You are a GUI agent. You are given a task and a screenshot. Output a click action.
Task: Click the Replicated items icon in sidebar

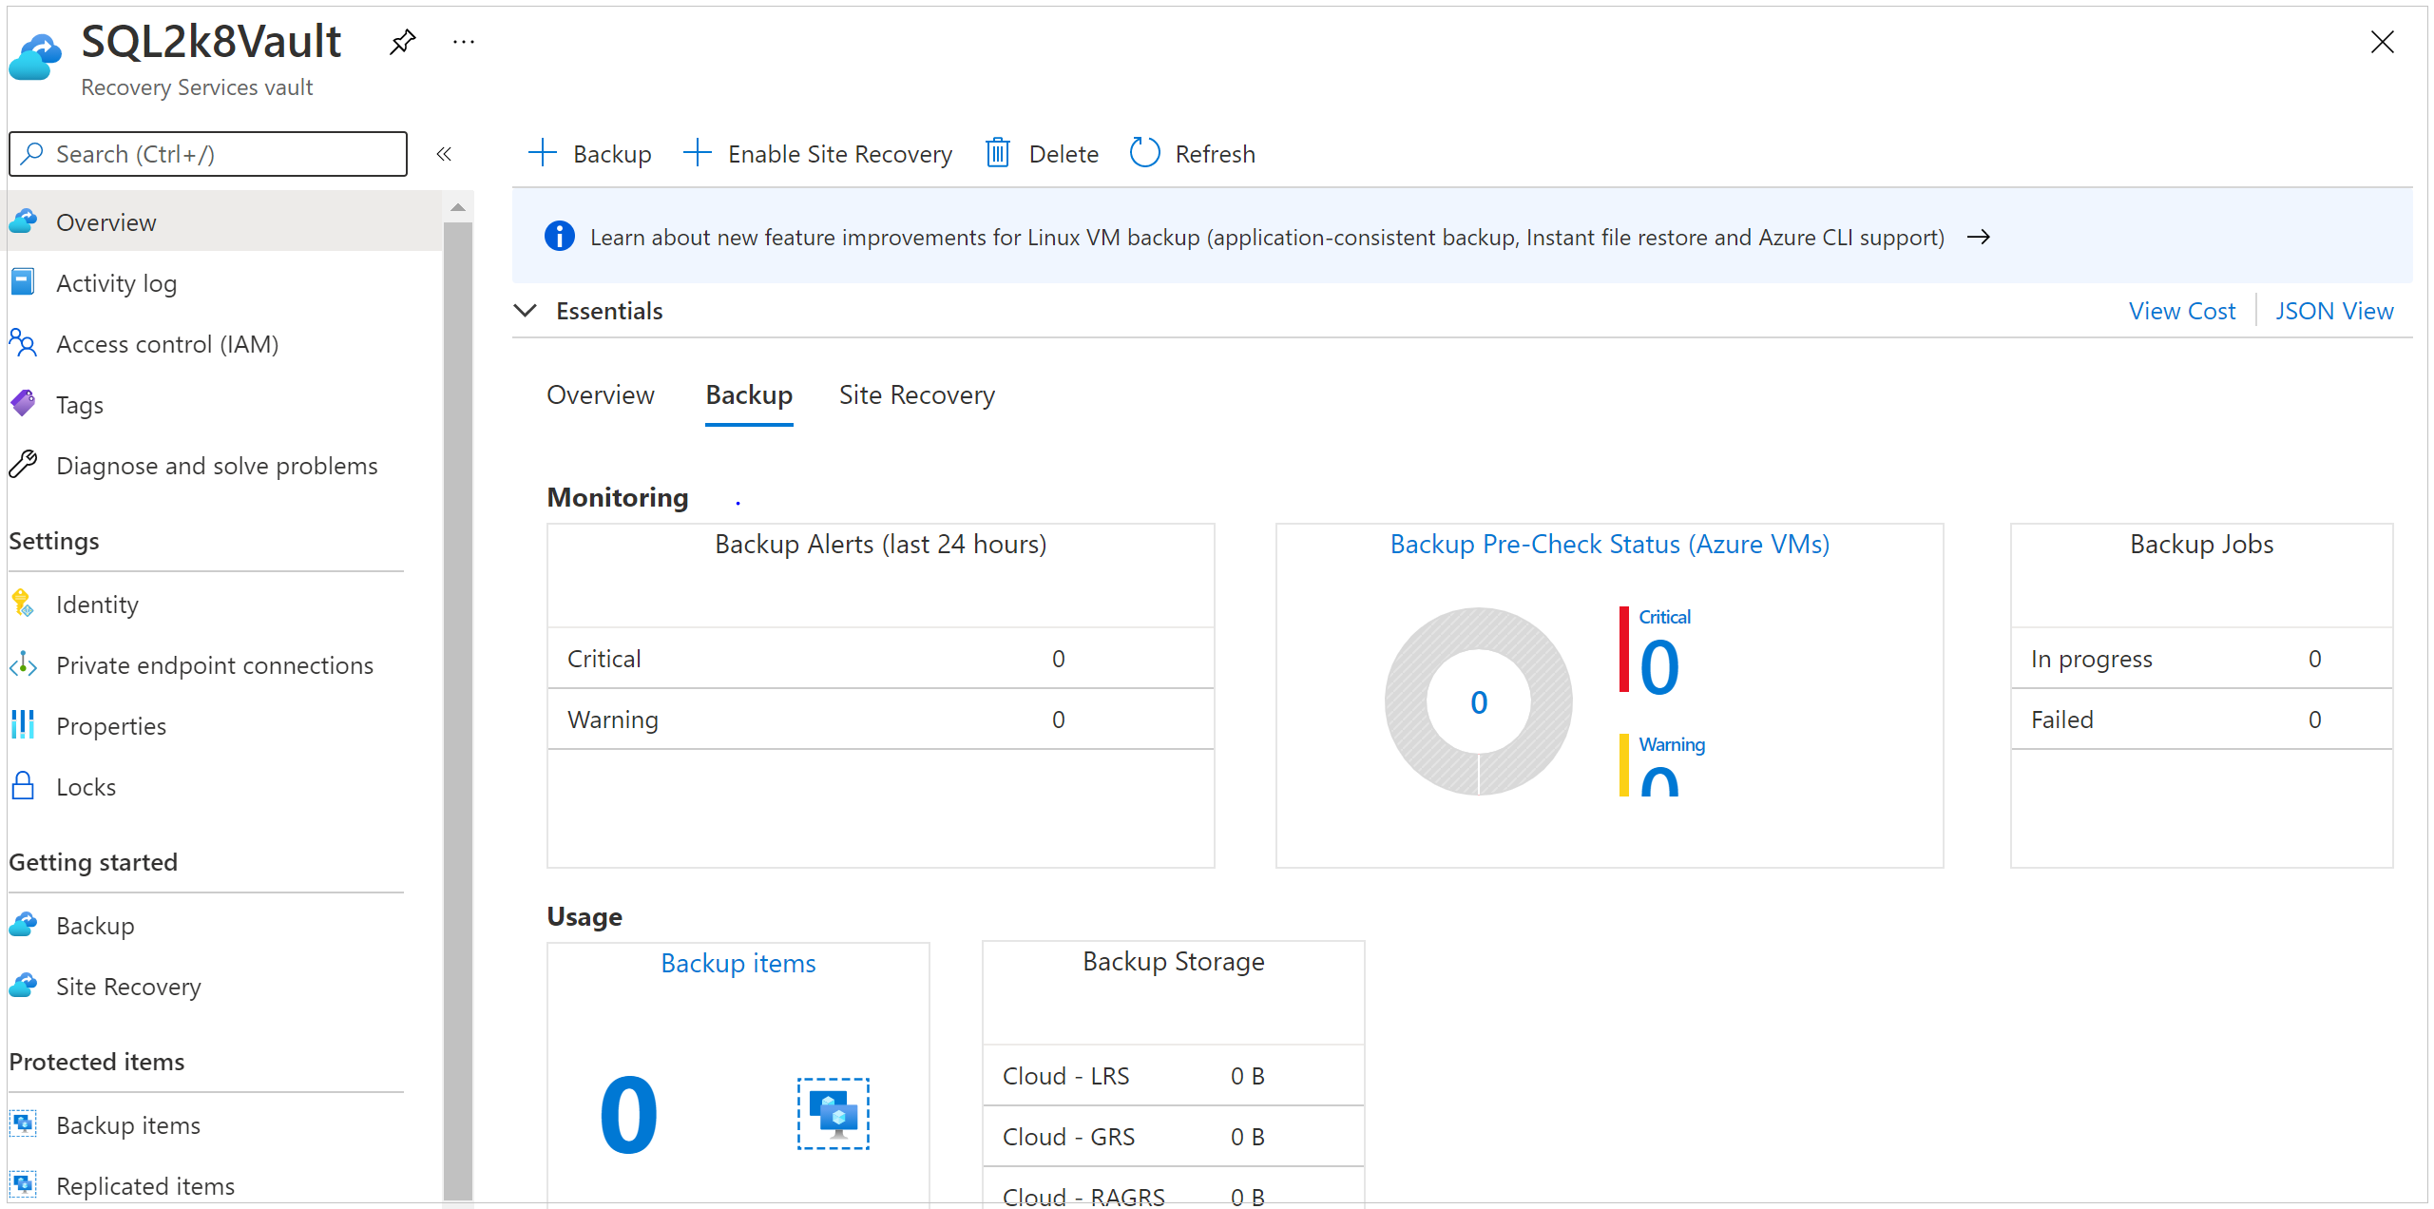tap(27, 1184)
